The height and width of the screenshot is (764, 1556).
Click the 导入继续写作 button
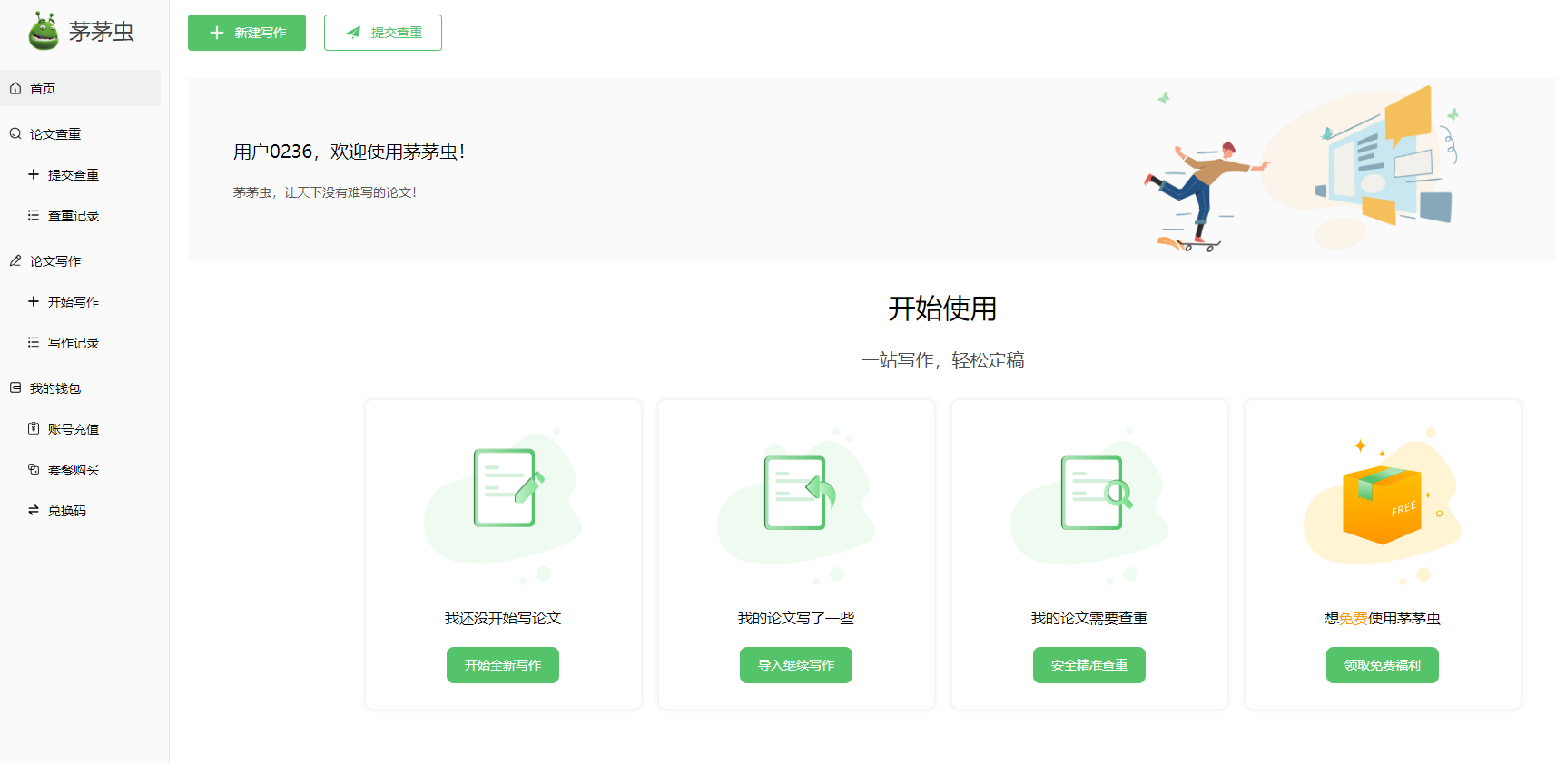coord(796,665)
